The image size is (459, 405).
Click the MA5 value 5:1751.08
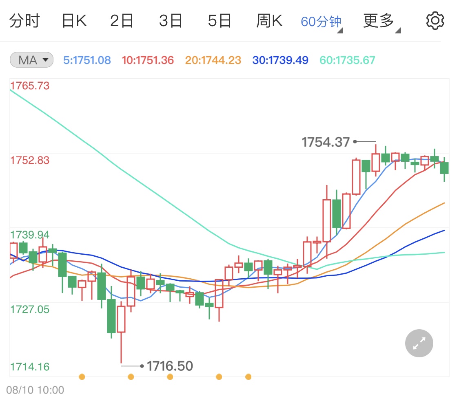pos(87,60)
